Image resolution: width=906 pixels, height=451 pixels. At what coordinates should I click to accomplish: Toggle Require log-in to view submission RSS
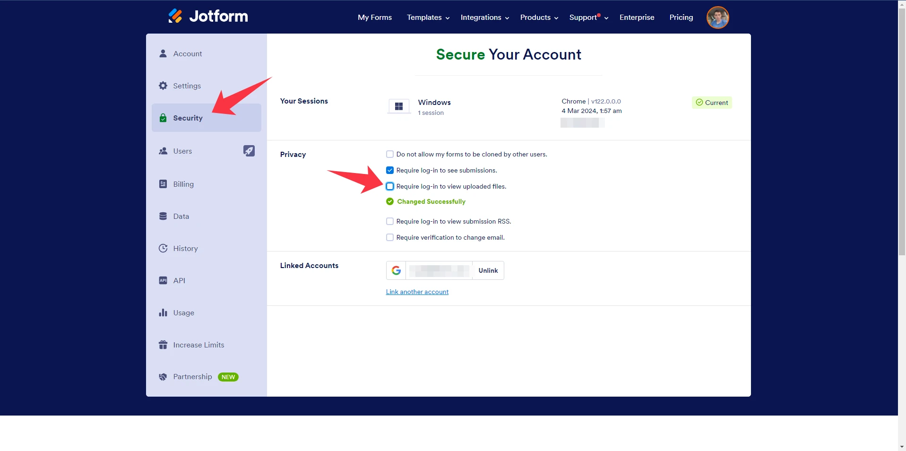point(390,221)
